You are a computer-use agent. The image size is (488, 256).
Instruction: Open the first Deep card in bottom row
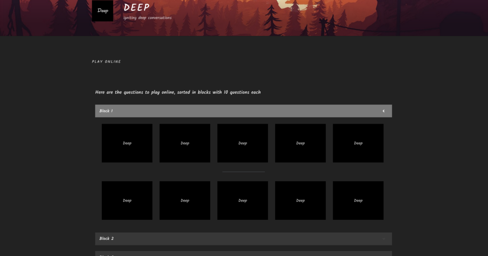coord(127,201)
